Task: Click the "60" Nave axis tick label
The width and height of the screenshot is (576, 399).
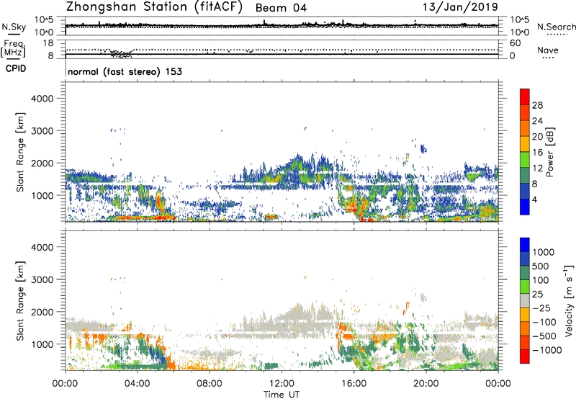Action: [x=515, y=43]
